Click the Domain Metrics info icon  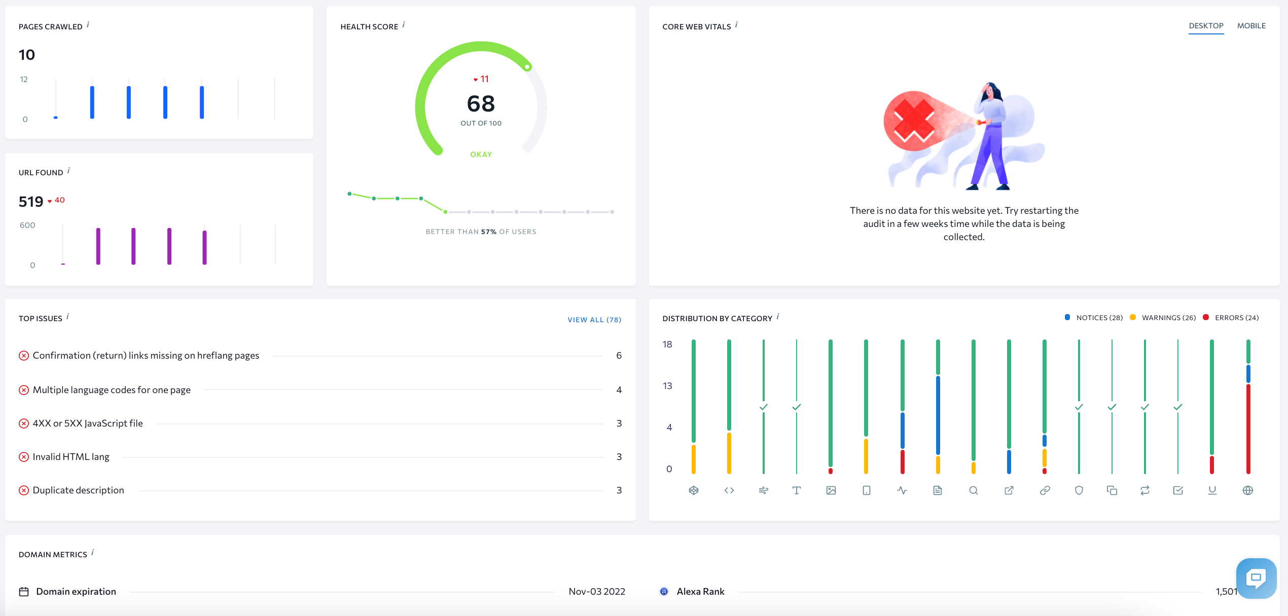coord(92,553)
